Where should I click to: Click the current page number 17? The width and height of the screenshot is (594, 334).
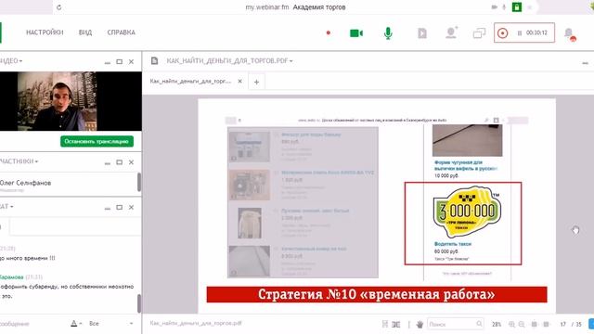[x=563, y=324]
